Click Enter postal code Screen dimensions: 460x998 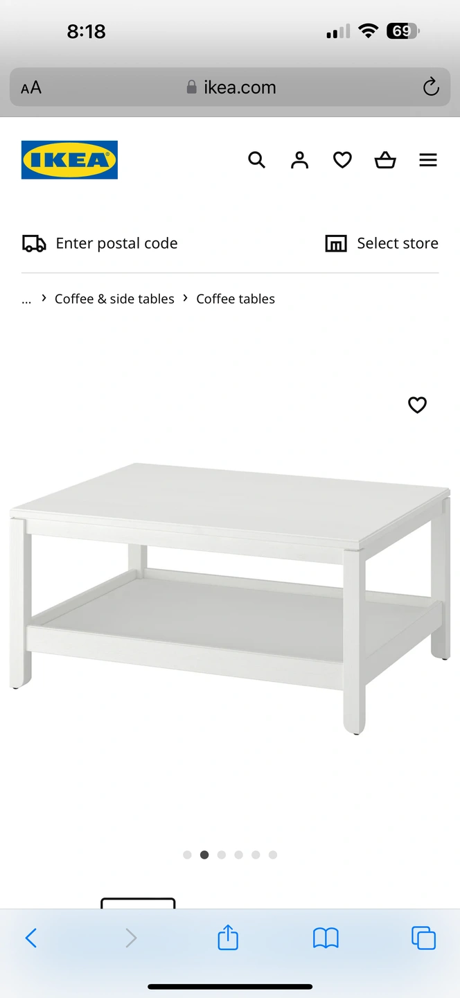[x=100, y=243]
